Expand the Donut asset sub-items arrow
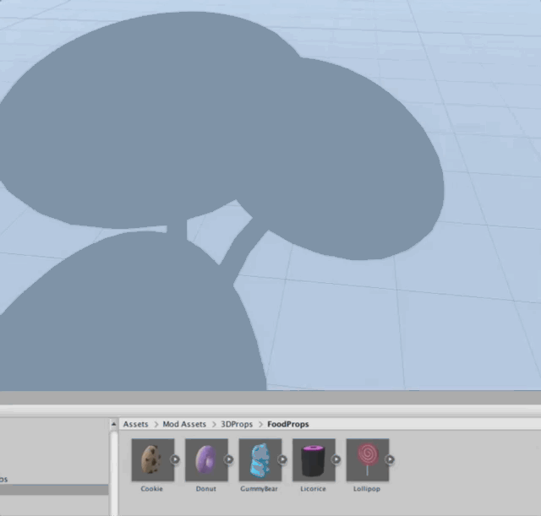 click(229, 459)
